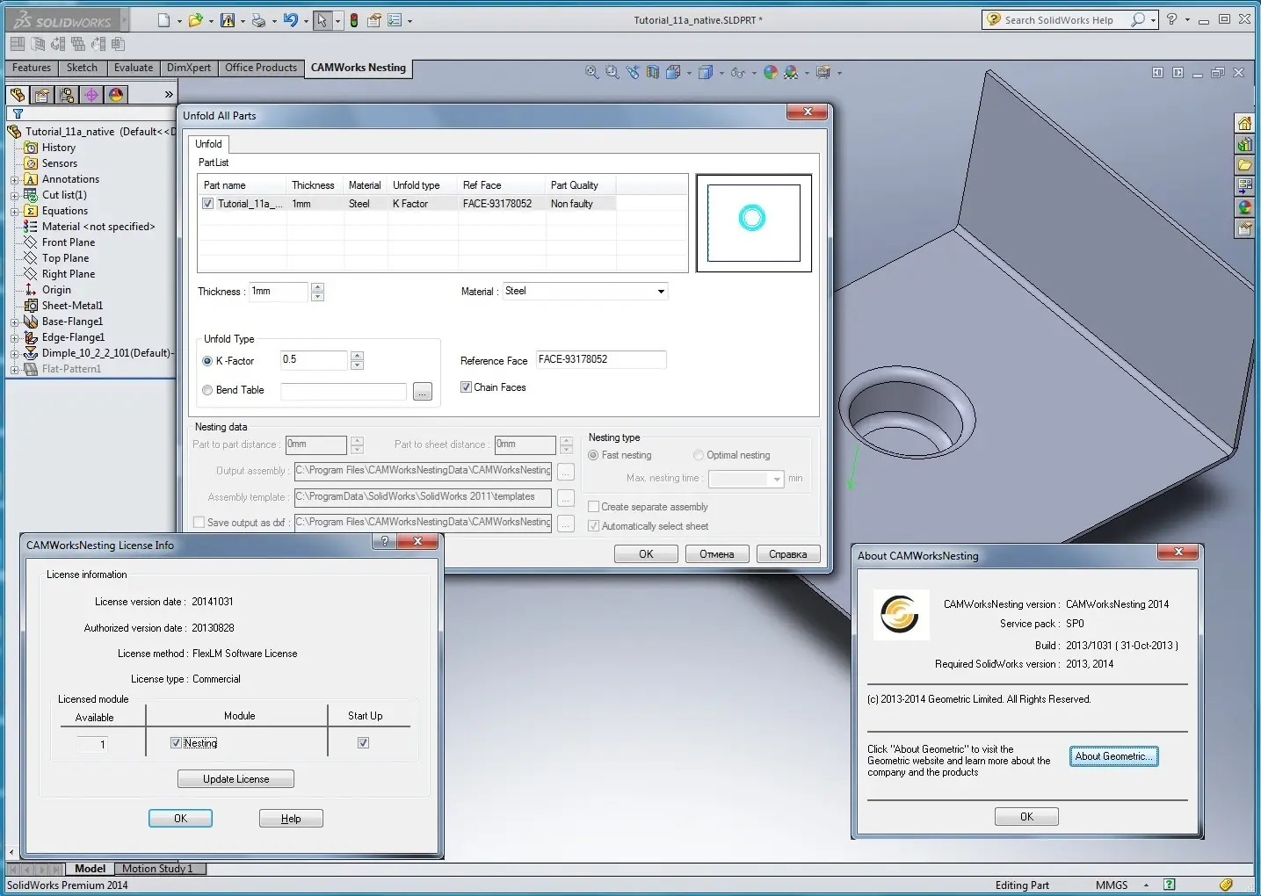Image resolution: width=1261 pixels, height=896 pixels.
Task: Switch to ConfigurationManager tab icon
Action: click(67, 95)
